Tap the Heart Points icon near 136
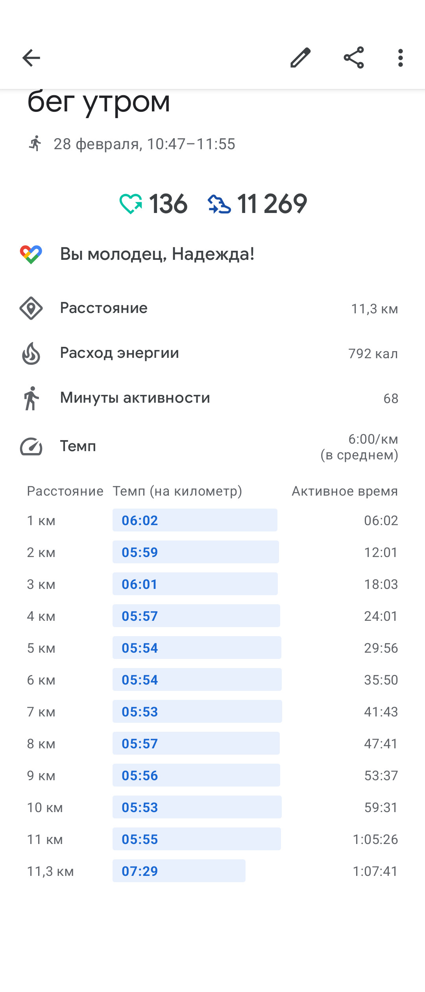The image size is (425, 992). click(131, 204)
